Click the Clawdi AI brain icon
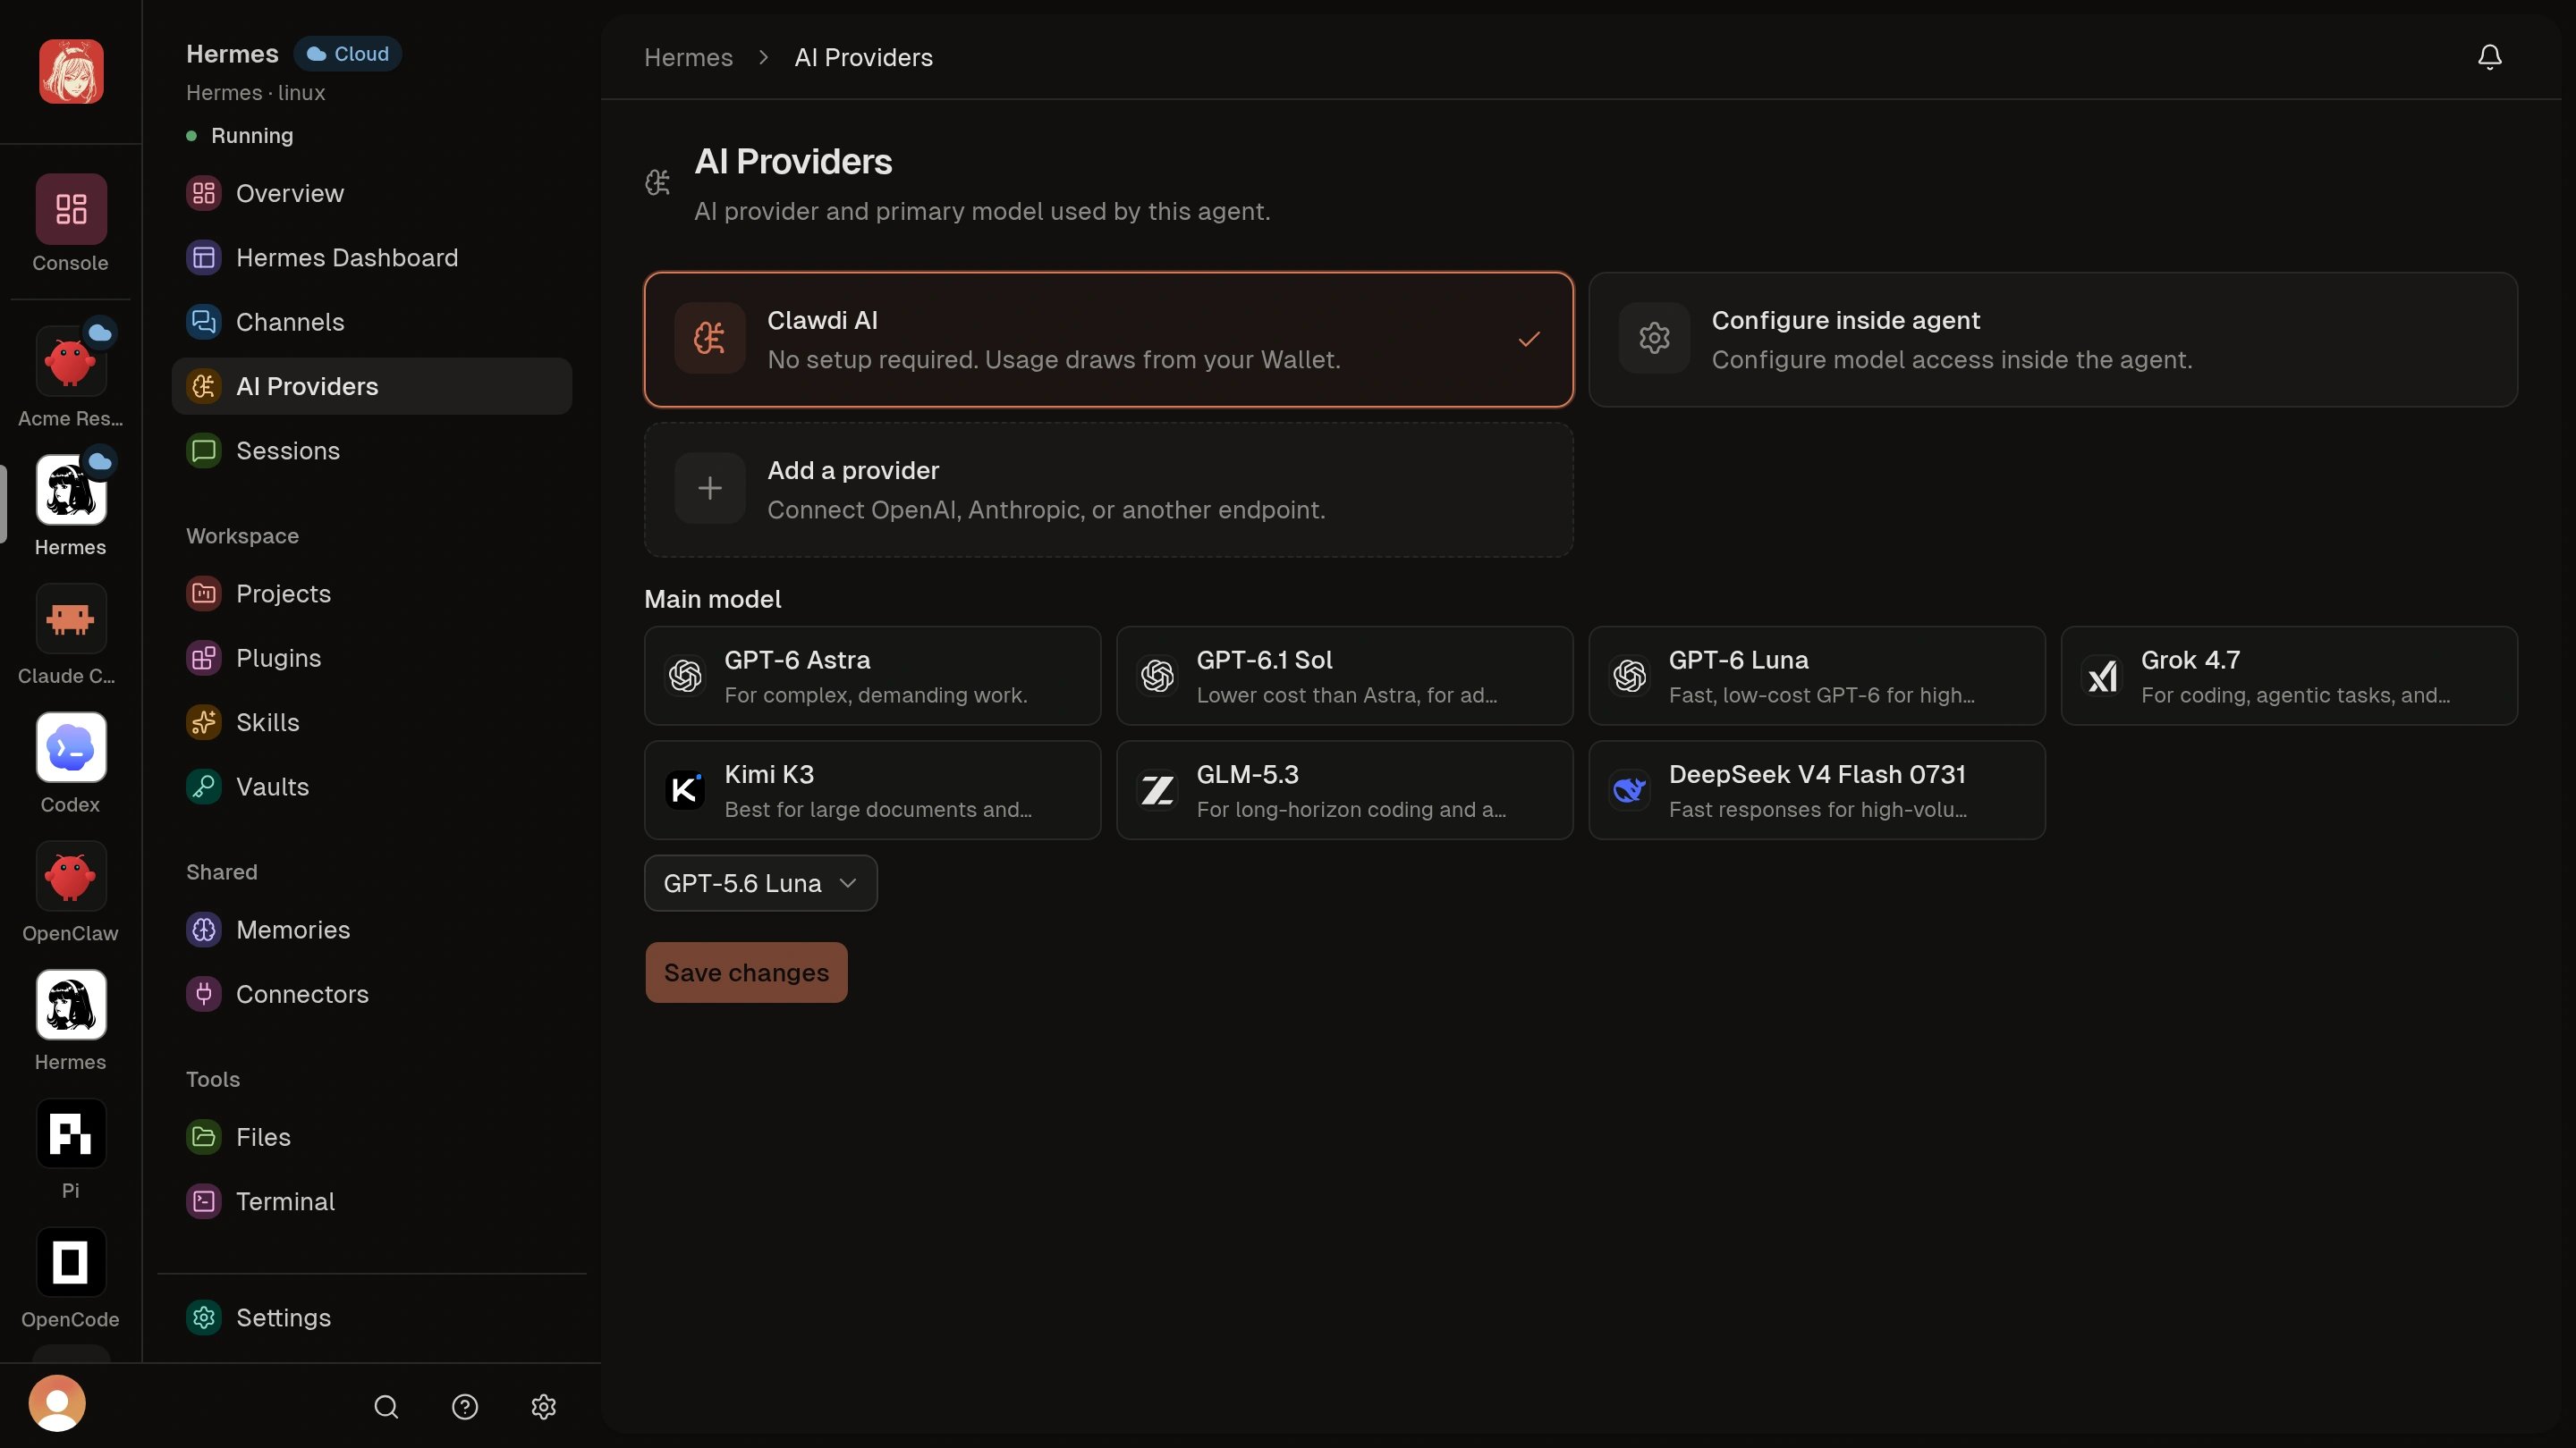 point(710,338)
